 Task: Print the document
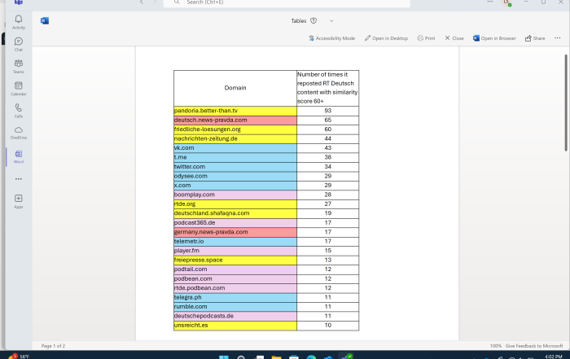click(426, 38)
